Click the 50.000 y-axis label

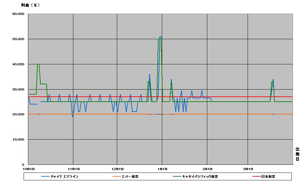[x=19, y=39]
